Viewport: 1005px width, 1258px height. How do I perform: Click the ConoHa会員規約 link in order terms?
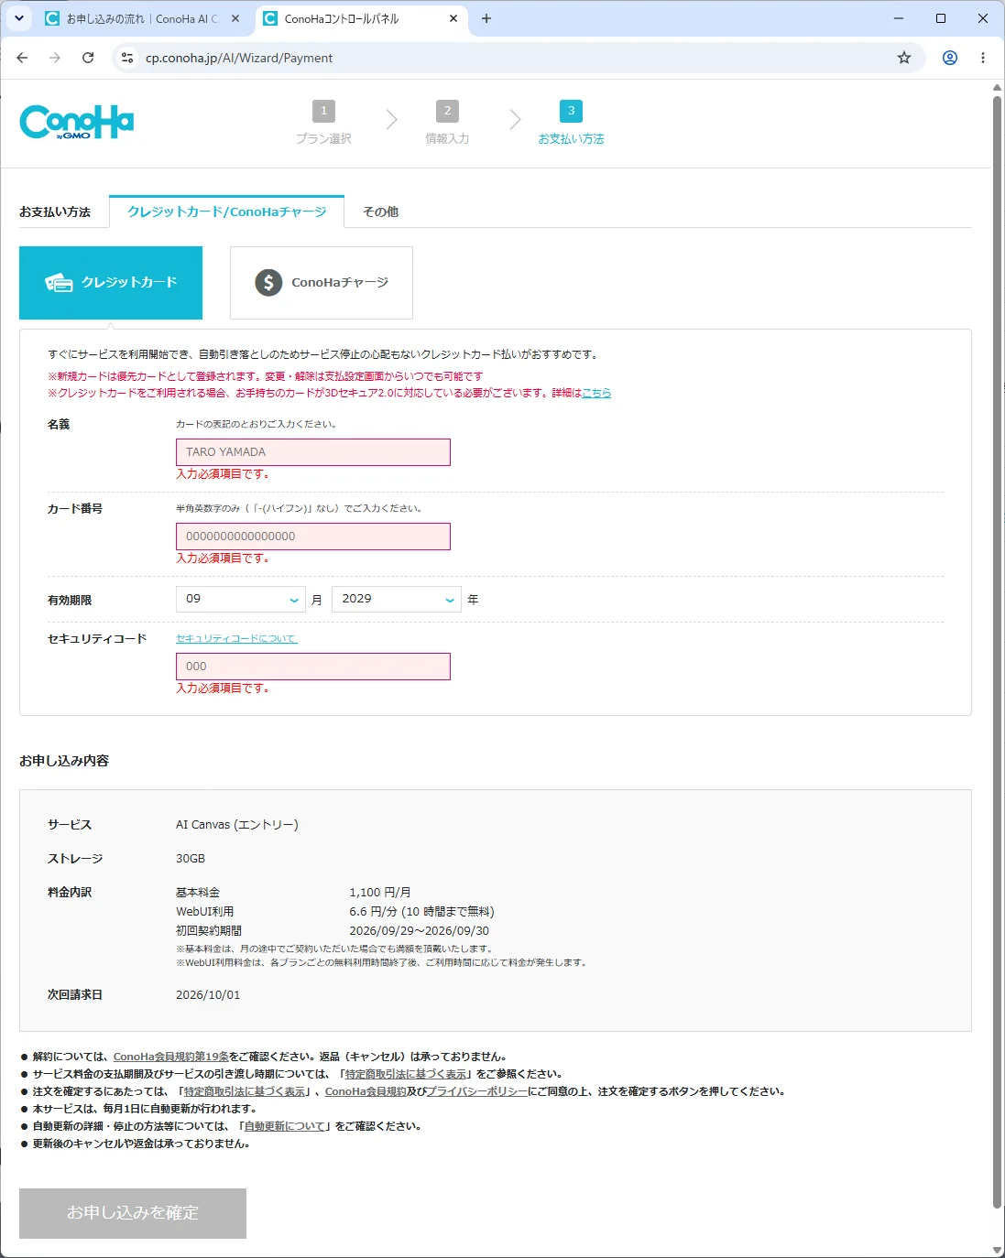click(366, 1091)
